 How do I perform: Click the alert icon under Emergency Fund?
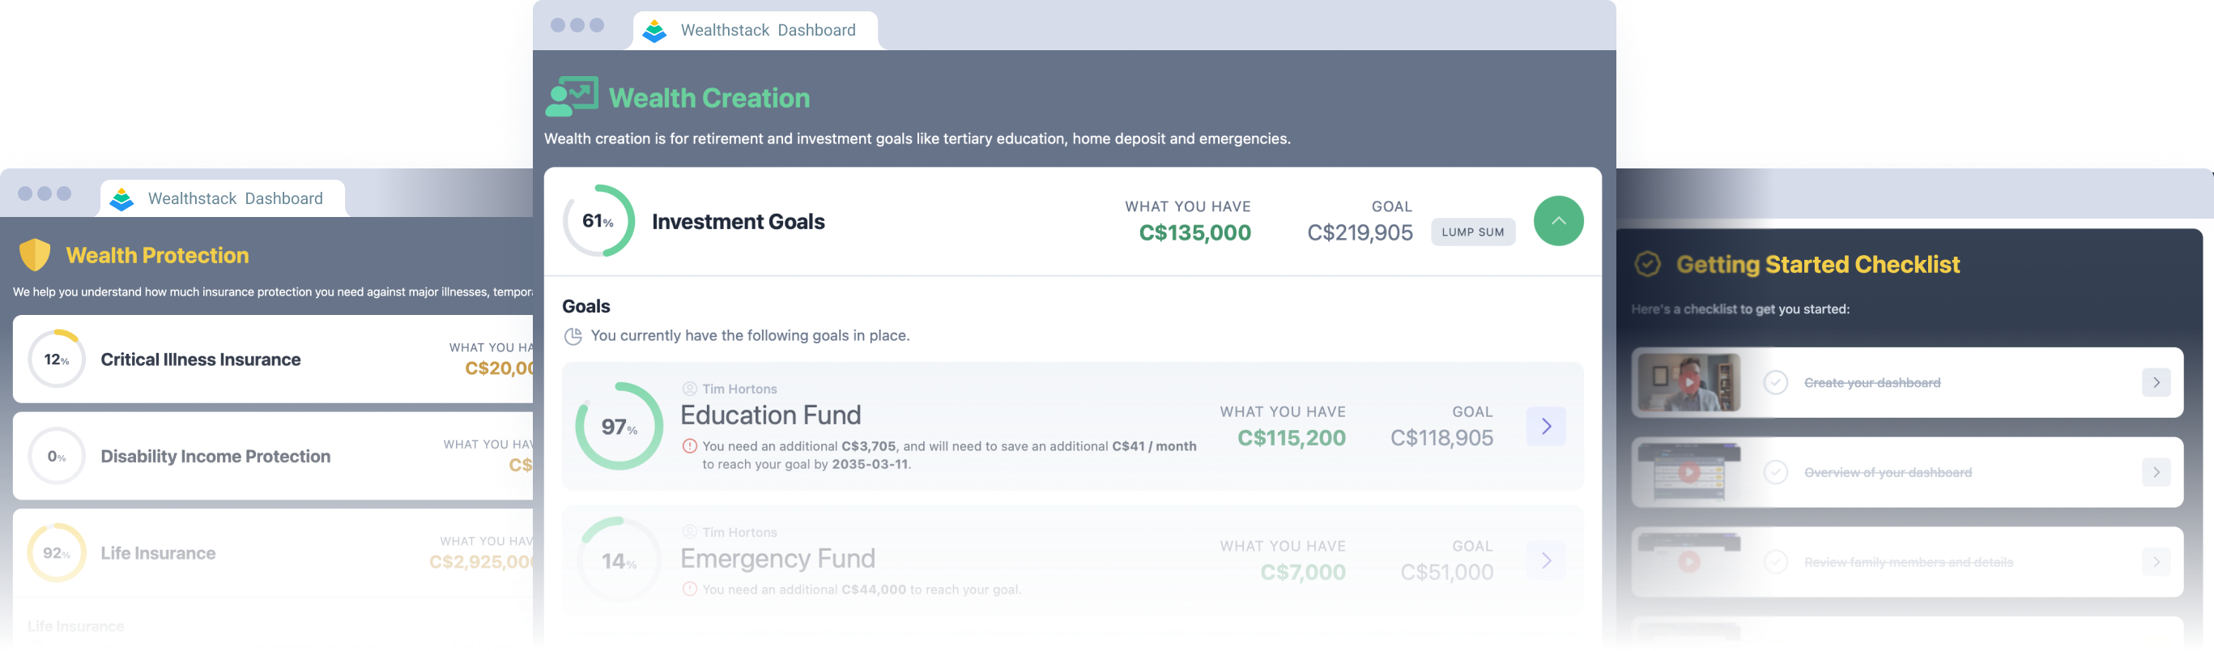coord(689,589)
